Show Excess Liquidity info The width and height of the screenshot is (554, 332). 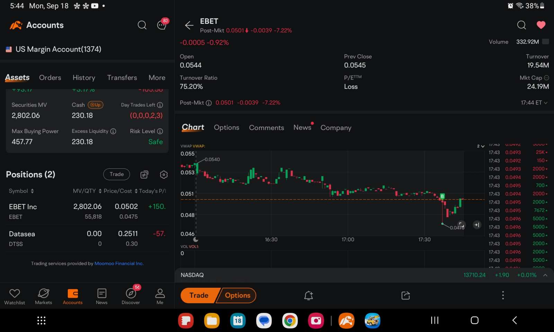(113, 131)
